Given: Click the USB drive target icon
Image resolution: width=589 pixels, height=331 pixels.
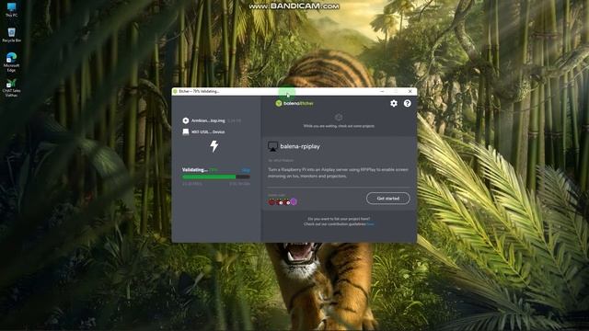Looking at the screenshot, I should [x=186, y=131].
